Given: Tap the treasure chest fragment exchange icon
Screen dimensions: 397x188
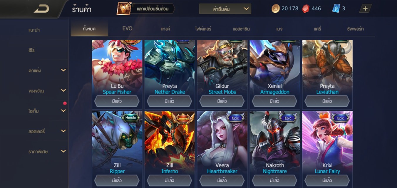Looking at the screenshot, I should [x=124, y=9].
